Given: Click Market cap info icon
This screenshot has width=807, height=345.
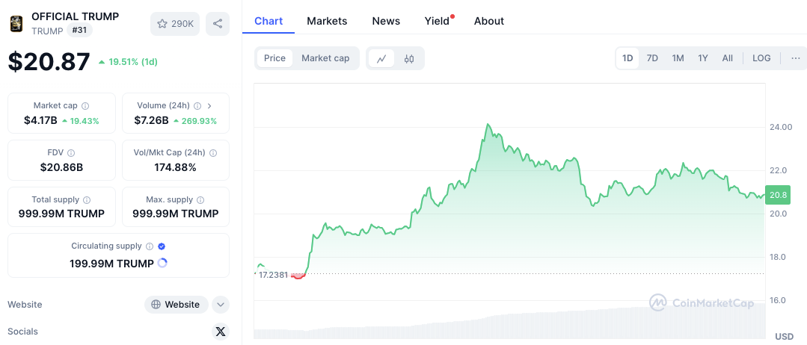Looking at the screenshot, I should pos(85,106).
